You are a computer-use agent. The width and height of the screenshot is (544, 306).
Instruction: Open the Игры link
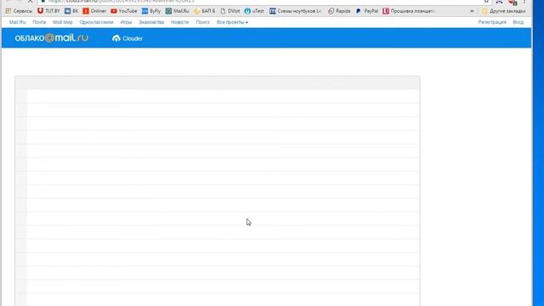[126, 22]
